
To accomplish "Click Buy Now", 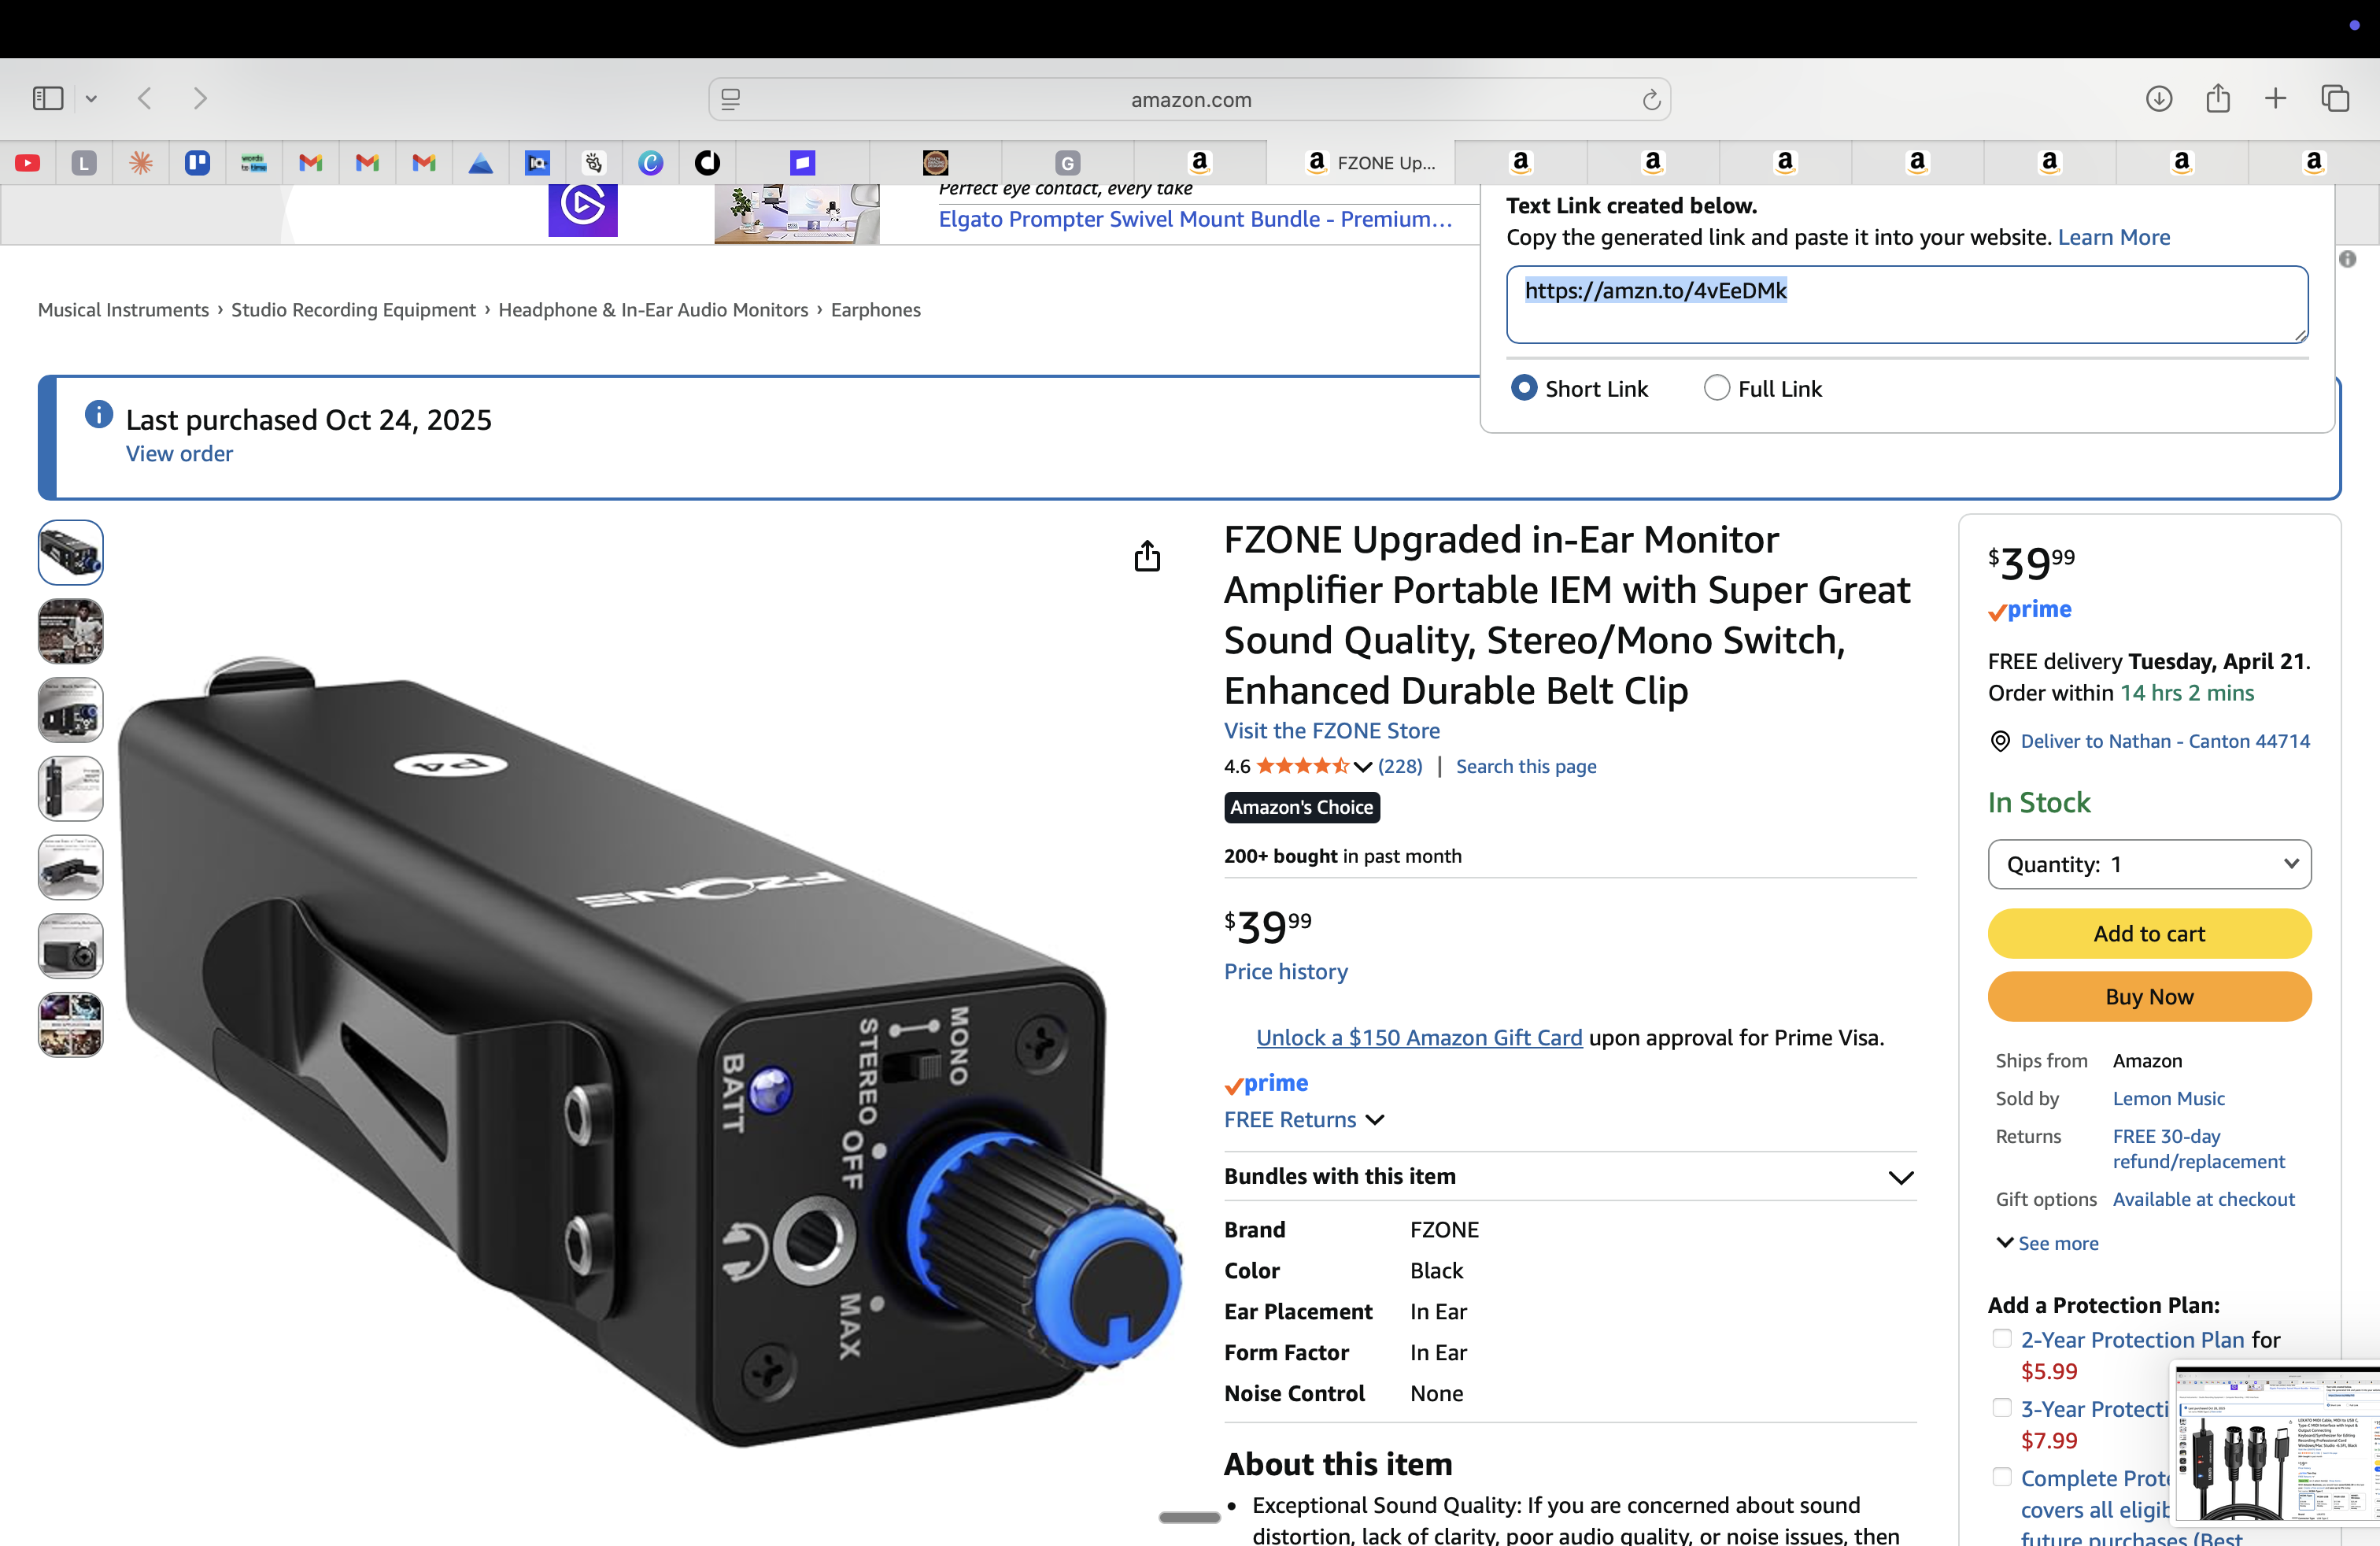I will pos(2149,996).
